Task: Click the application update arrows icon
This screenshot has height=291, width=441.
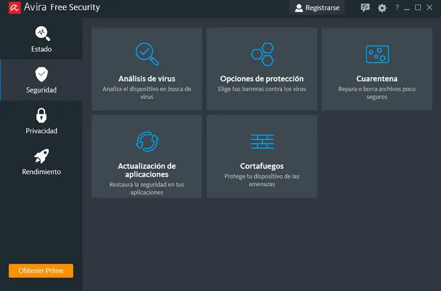Action: [x=147, y=141]
